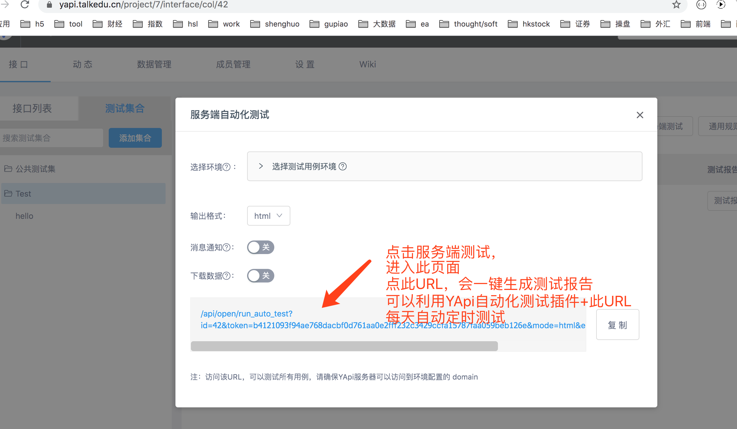Open the 财经 bookmark folder
Image resolution: width=737 pixels, height=429 pixels.
click(x=107, y=24)
